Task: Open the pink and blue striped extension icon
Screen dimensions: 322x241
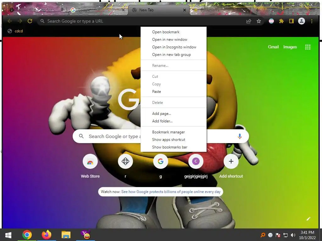Action: click(271, 21)
